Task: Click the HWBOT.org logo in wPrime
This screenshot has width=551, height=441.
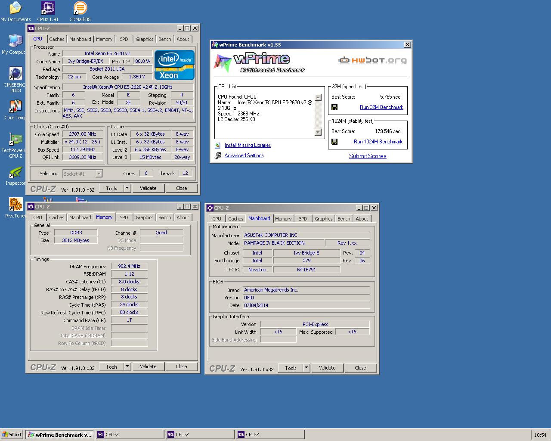Action: point(372,60)
